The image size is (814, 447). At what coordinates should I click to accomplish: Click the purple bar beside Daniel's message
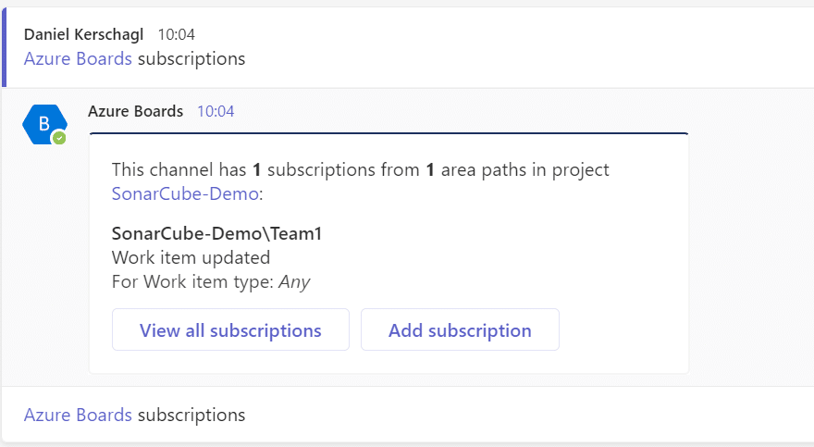point(4,47)
